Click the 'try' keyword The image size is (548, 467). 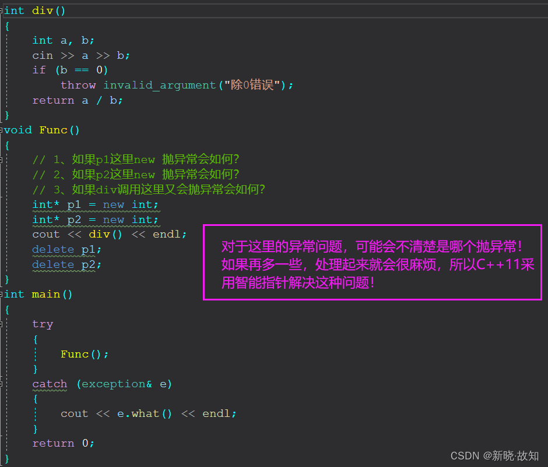click(43, 324)
